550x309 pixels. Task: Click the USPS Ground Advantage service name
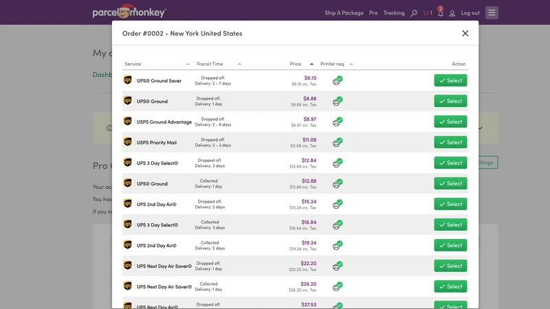tap(164, 122)
